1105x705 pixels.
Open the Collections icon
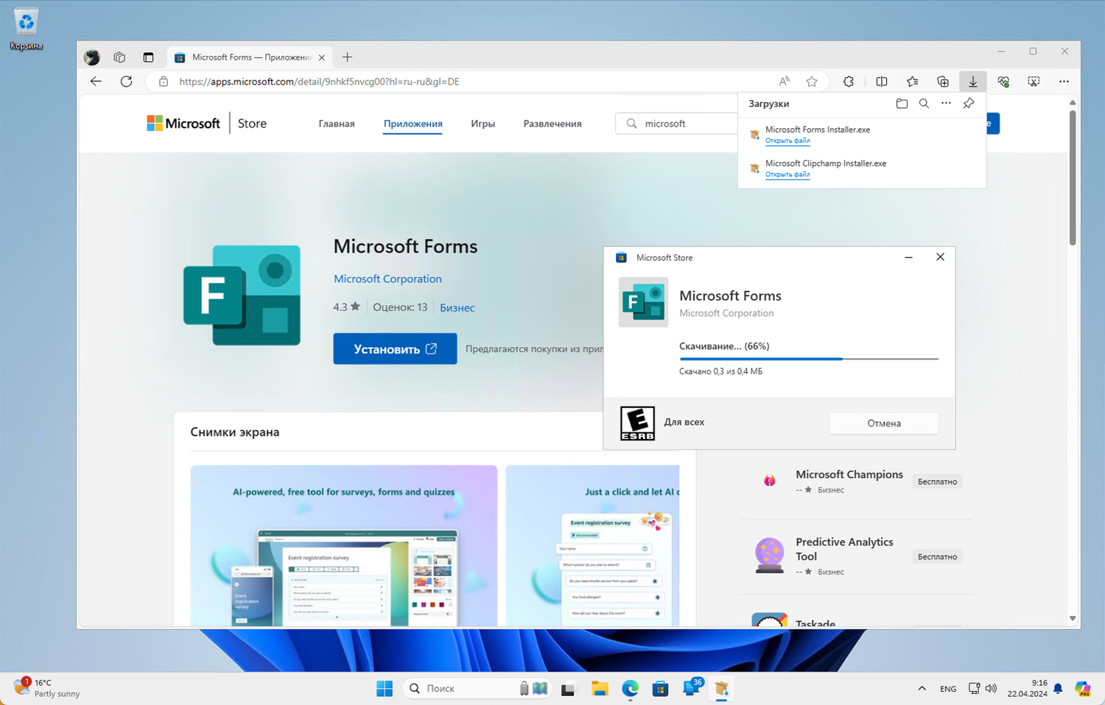point(942,82)
